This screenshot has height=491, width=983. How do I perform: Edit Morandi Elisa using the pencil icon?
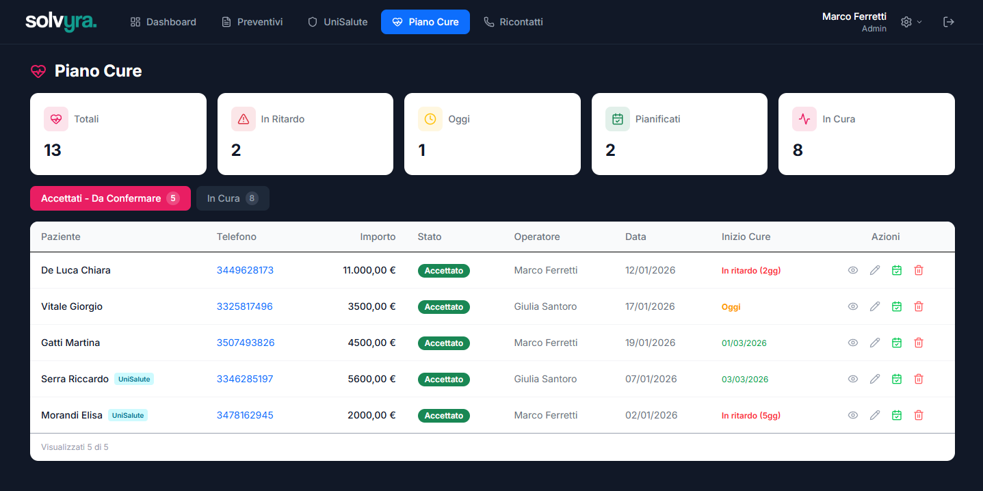(874, 415)
